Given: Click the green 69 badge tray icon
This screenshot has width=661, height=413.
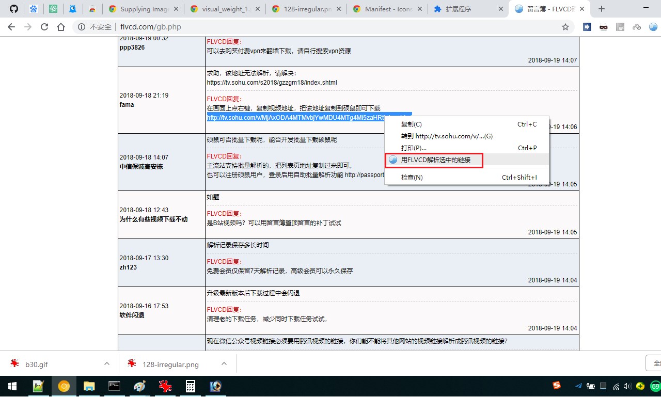Looking at the screenshot, I should coord(655,386).
